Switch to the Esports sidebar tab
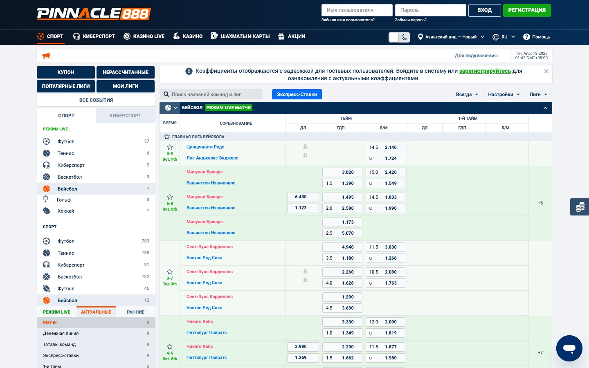Viewport: 589px width, 368px height. [x=125, y=116]
